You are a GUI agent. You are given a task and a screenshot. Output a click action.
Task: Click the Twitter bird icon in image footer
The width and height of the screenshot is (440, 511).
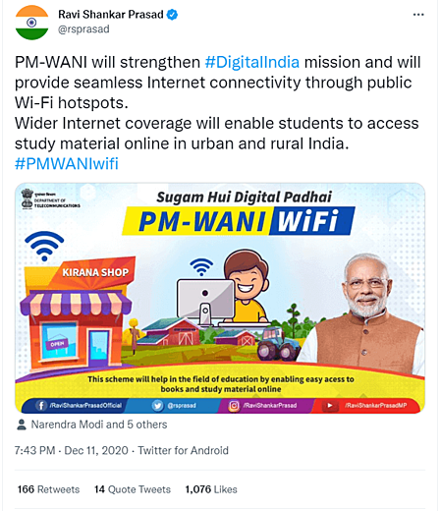click(x=157, y=406)
